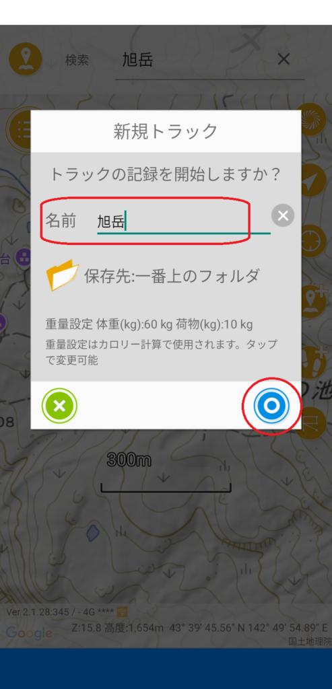Tap the flag icon on right edge
The width and height of the screenshot is (332, 689).
(x=314, y=423)
